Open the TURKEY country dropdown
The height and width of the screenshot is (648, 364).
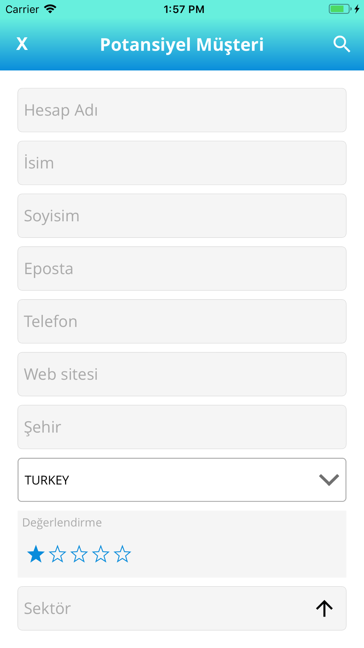tap(182, 480)
